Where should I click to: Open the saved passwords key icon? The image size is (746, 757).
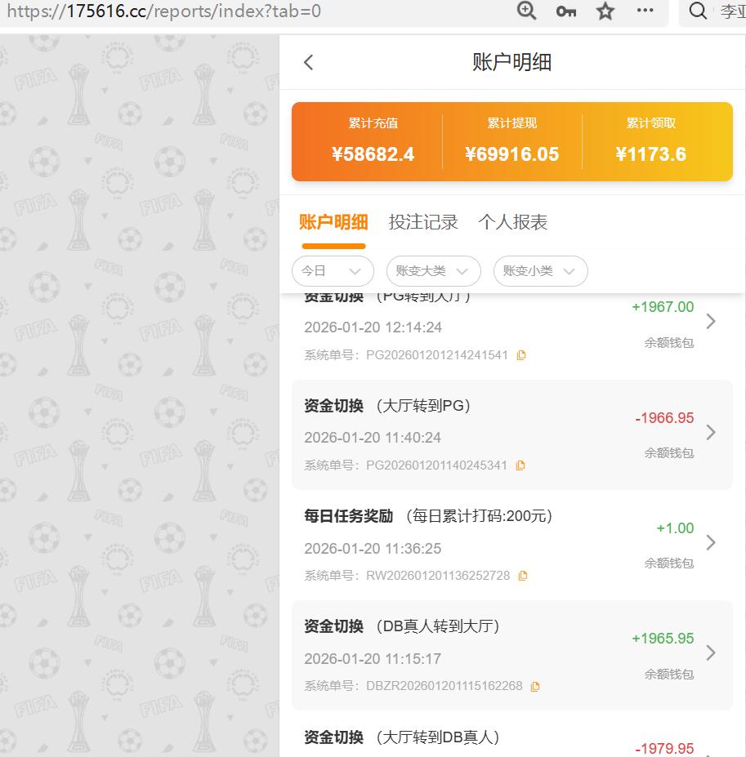[565, 11]
